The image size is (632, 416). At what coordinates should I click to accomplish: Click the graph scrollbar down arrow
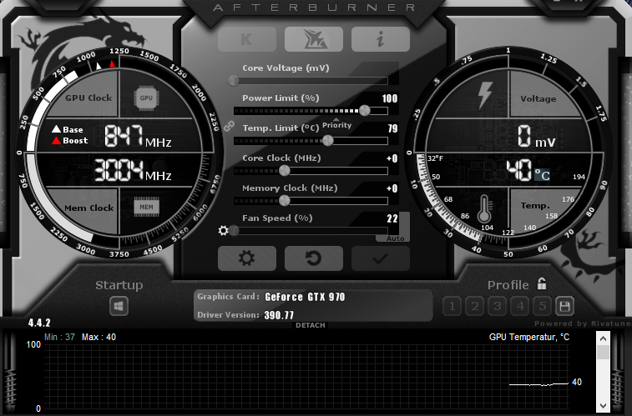coord(603,405)
